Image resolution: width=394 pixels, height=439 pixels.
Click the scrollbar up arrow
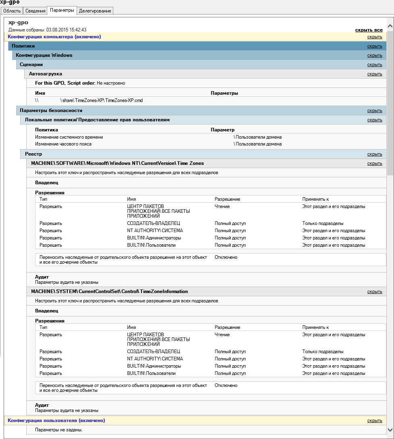[390, 26]
